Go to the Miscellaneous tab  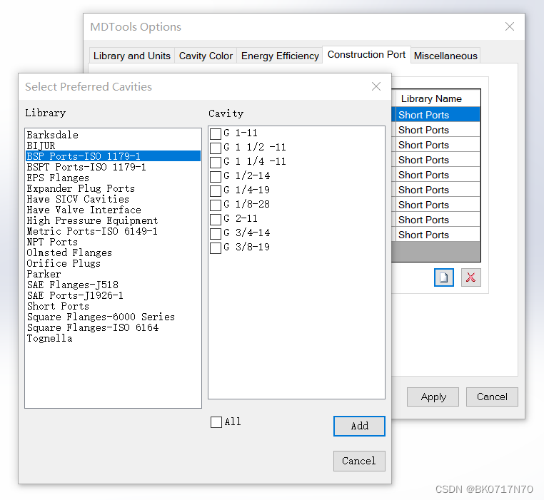pos(445,56)
